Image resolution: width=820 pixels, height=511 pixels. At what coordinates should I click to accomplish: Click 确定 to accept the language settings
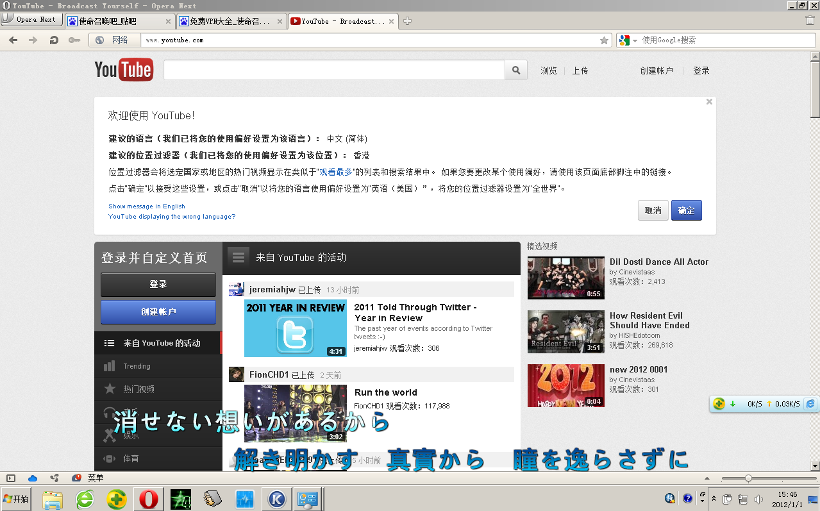686,210
